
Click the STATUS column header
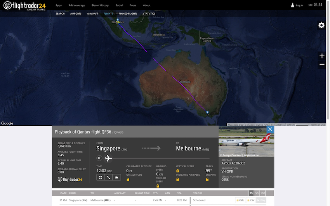[197, 193]
